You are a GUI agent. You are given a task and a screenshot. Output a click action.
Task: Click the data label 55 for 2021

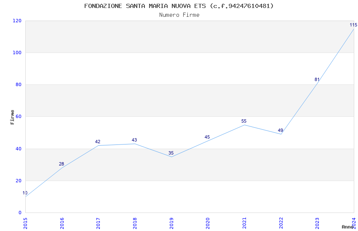[244, 121]
